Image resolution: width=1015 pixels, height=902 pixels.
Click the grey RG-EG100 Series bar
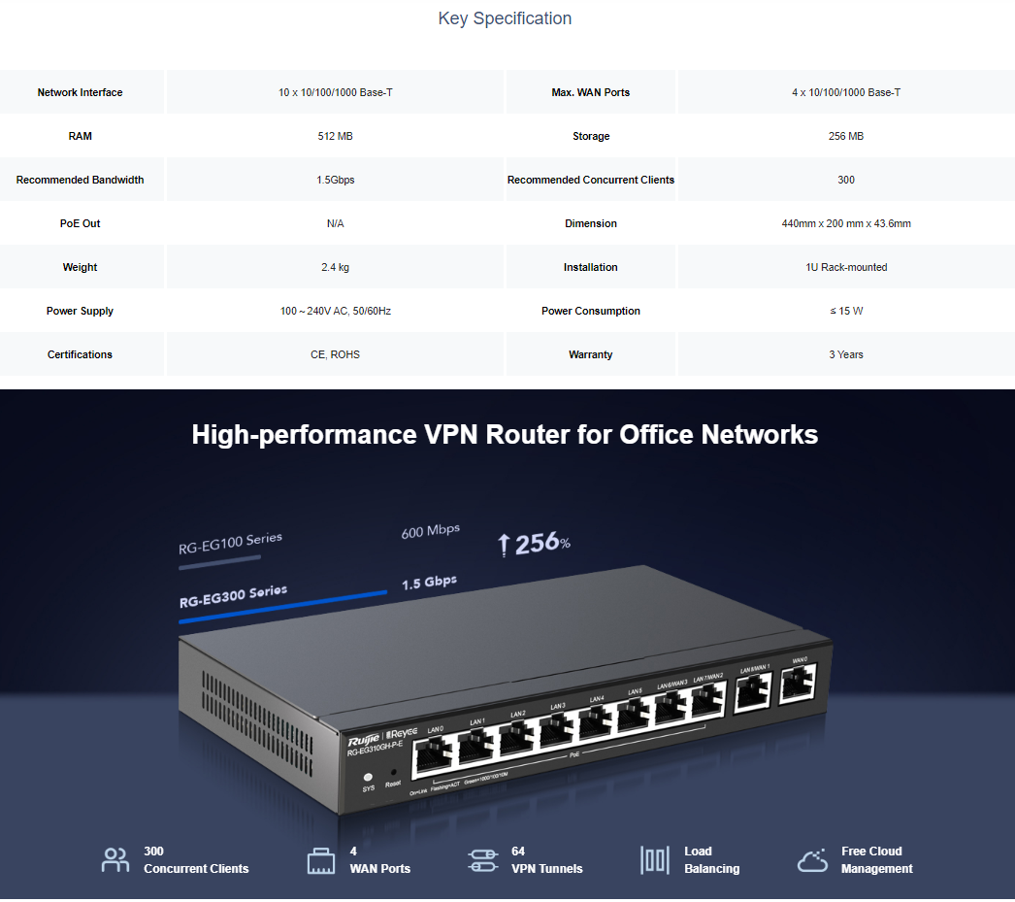pyautogui.click(x=220, y=563)
